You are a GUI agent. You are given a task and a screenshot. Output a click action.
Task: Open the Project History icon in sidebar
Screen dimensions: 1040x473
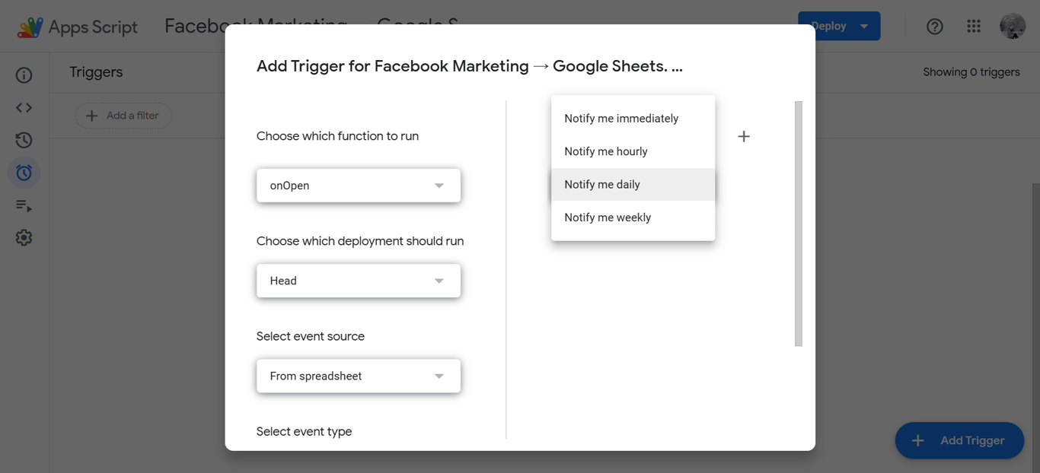click(24, 140)
